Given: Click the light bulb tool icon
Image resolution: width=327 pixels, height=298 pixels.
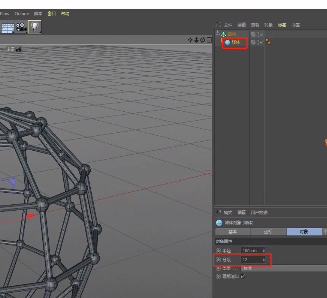Looking at the screenshot, I should click(34, 27).
